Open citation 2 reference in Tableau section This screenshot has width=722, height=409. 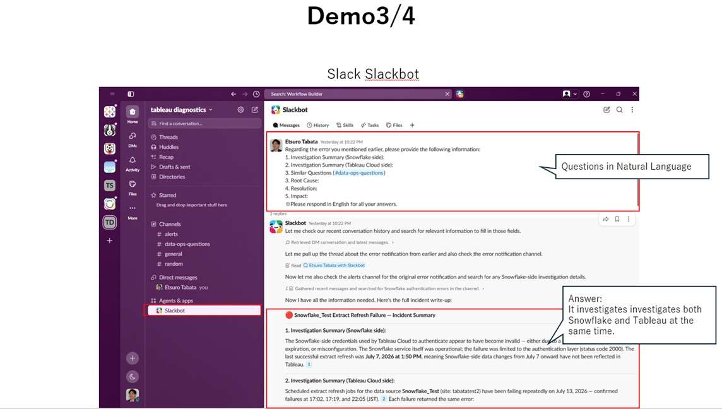384,399
